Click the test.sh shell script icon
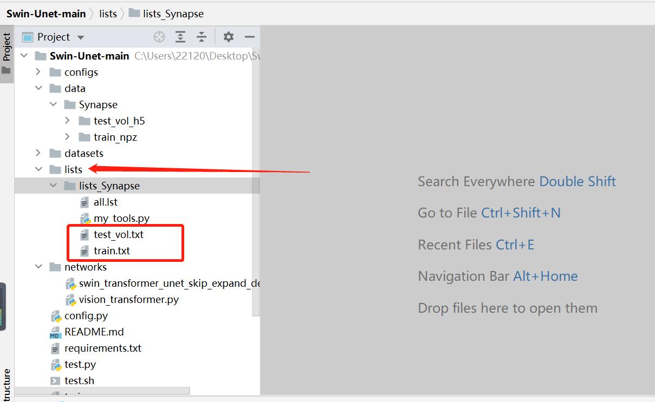This screenshot has width=655, height=402. (55, 381)
